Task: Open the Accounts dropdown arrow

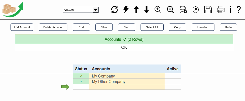Action: [x=96, y=10]
